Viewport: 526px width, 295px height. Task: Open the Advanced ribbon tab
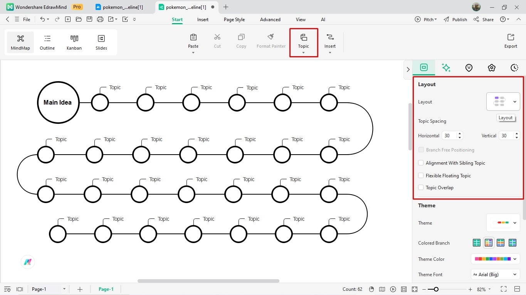(270, 20)
